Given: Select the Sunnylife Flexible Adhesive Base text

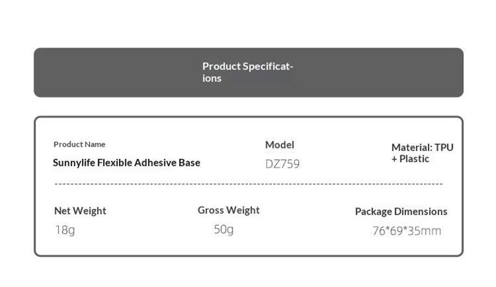Looking at the screenshot, I should (126, 163).
